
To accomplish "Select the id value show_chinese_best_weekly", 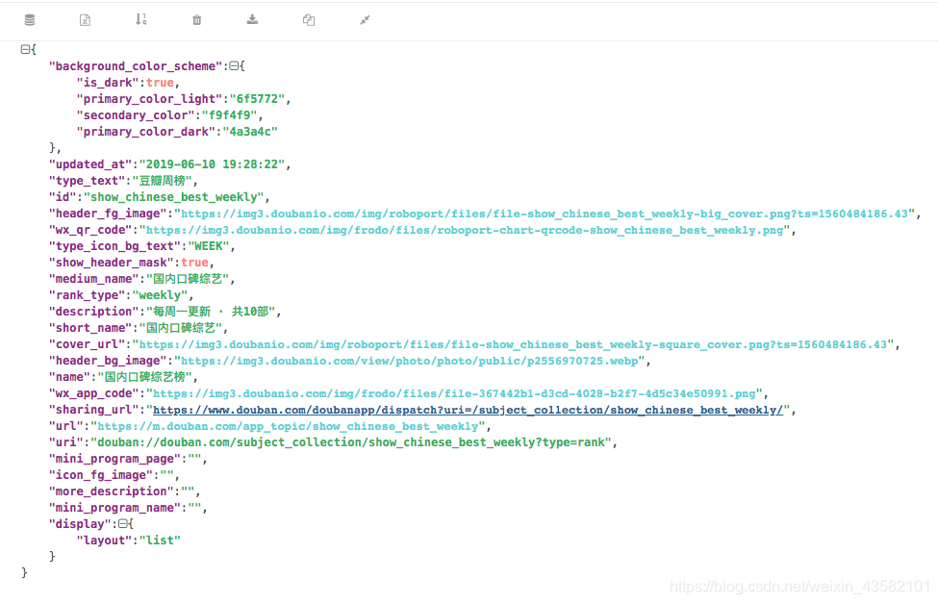I will [x=174, y=197].
